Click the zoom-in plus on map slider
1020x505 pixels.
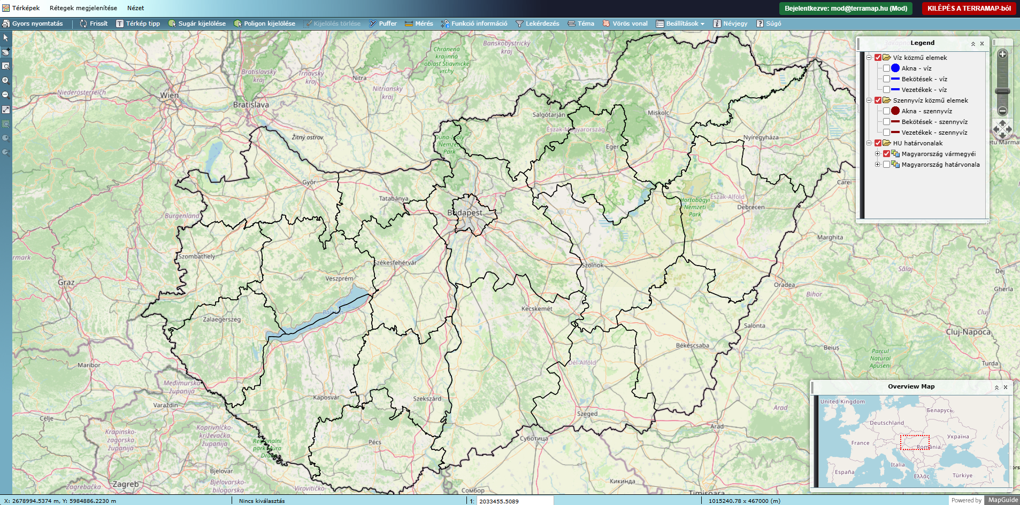[1002, 54]
